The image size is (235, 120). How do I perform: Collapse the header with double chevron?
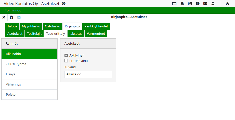click(227, 4)
